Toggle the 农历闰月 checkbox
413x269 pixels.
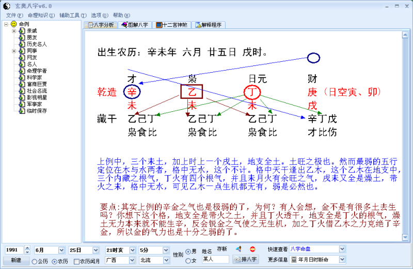[x=76, y=262]
